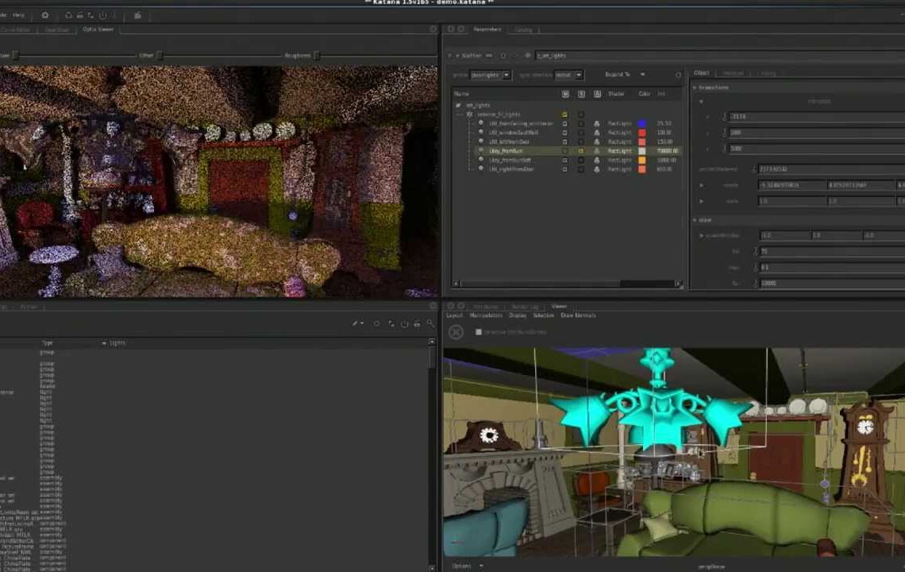Select the light icon next to set_lights
This screenshot has width=905, height=572.
coord(459,103)
